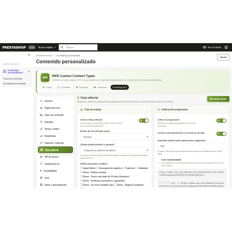Screen dimensions: 232x232
Task: Click the Guardar ajustes button
Action: [218, 99]
